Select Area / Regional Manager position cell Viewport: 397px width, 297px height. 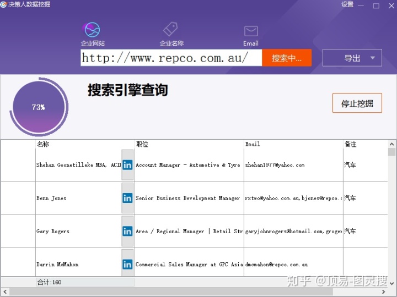point(189,231)
